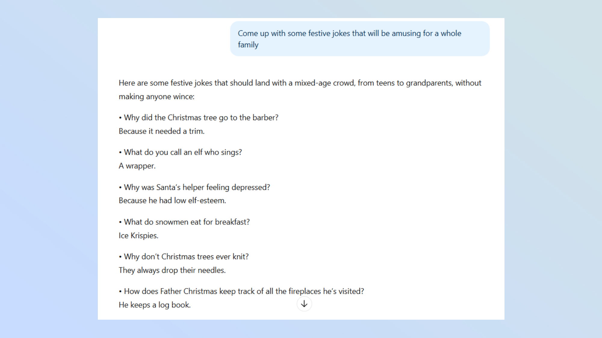602x338 pixels.
Task: Click the 'He keeps a log book.' punchline
Action: pos(155,305)
